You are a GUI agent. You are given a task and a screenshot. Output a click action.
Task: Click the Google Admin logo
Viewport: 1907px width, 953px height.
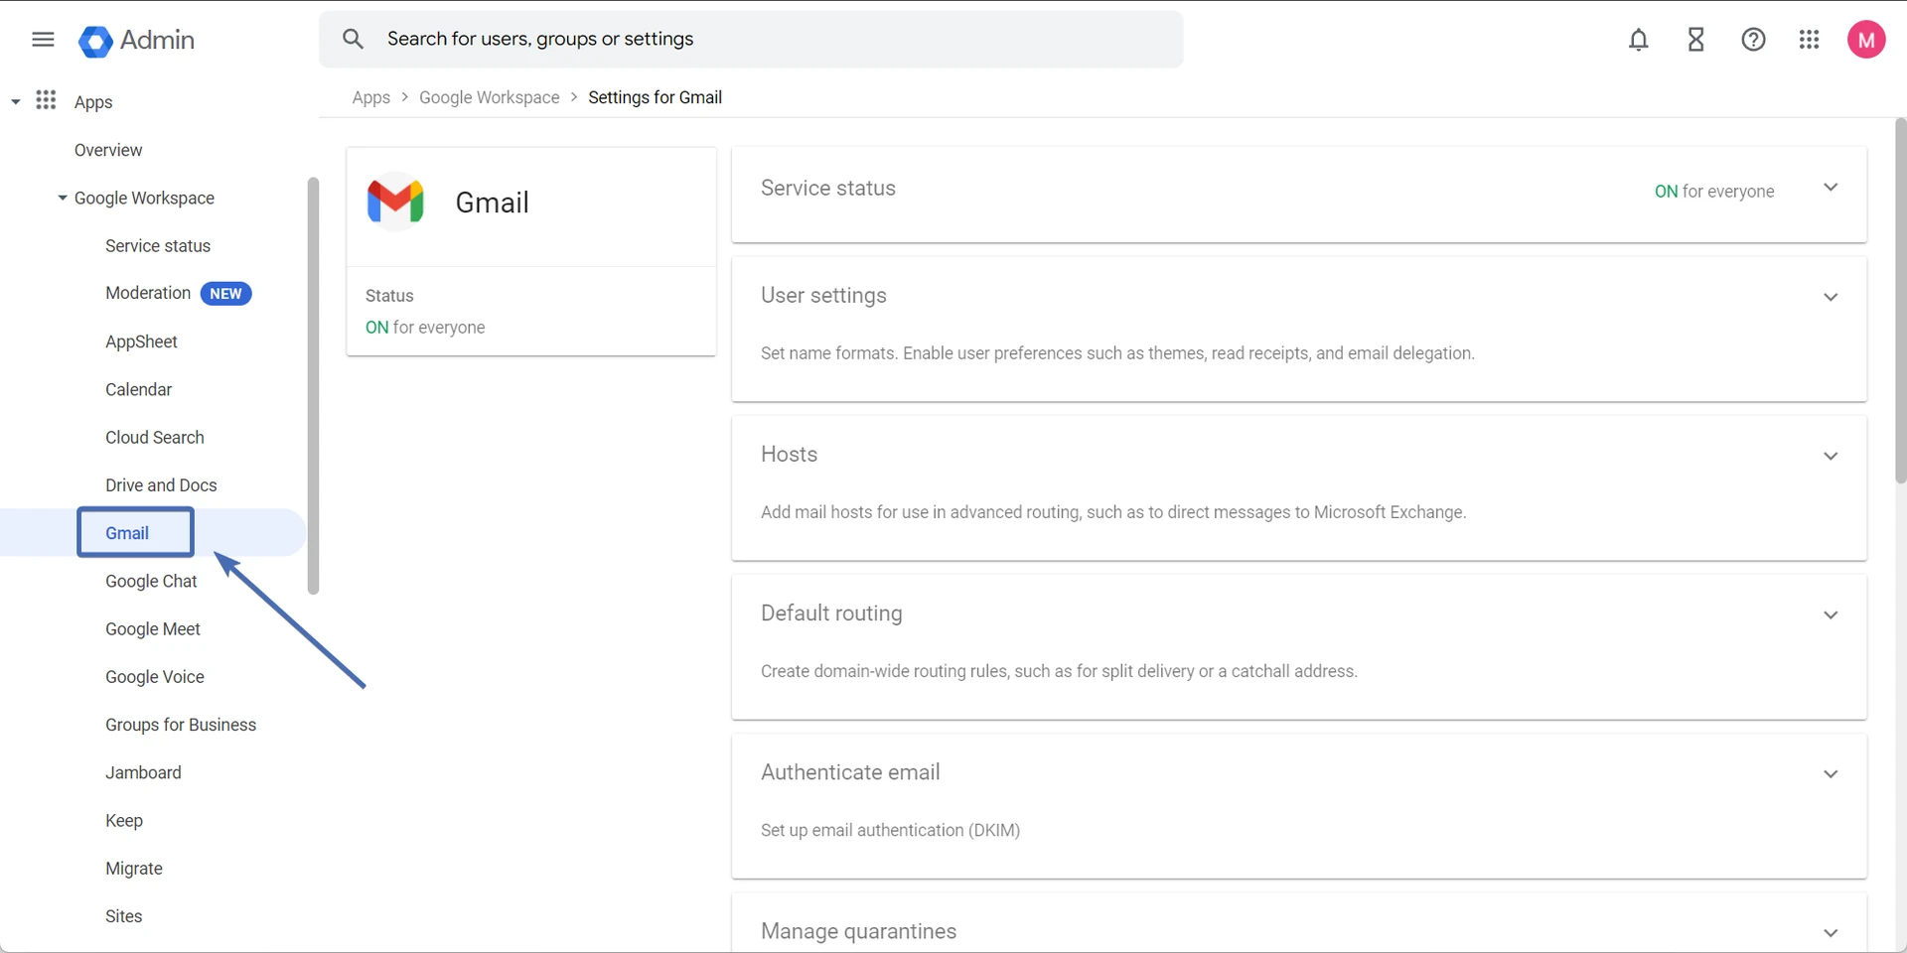point(95,41)
